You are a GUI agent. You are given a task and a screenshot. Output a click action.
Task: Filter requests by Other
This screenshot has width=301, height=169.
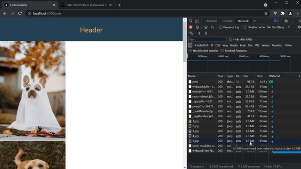click(x=288, y=46)
